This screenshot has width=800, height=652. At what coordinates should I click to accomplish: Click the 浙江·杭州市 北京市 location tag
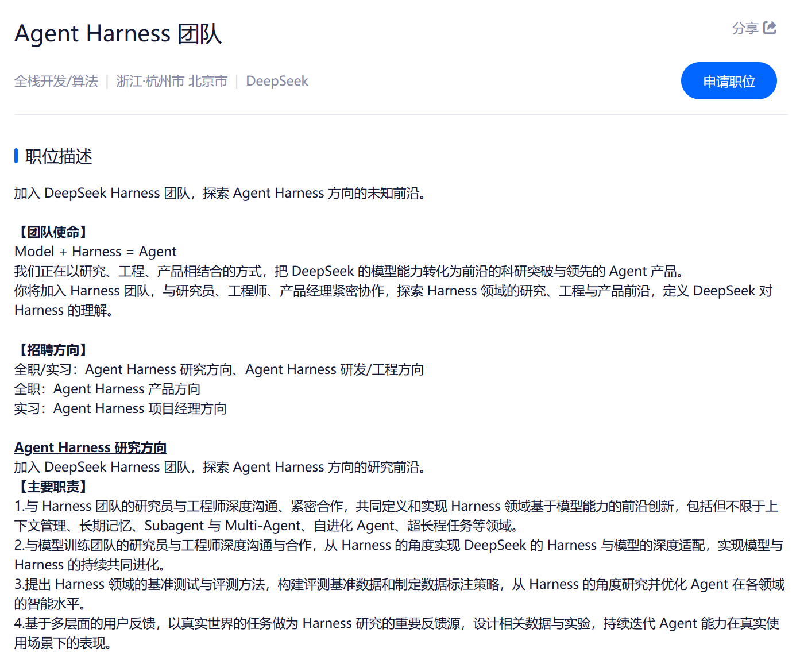point(172,81)
